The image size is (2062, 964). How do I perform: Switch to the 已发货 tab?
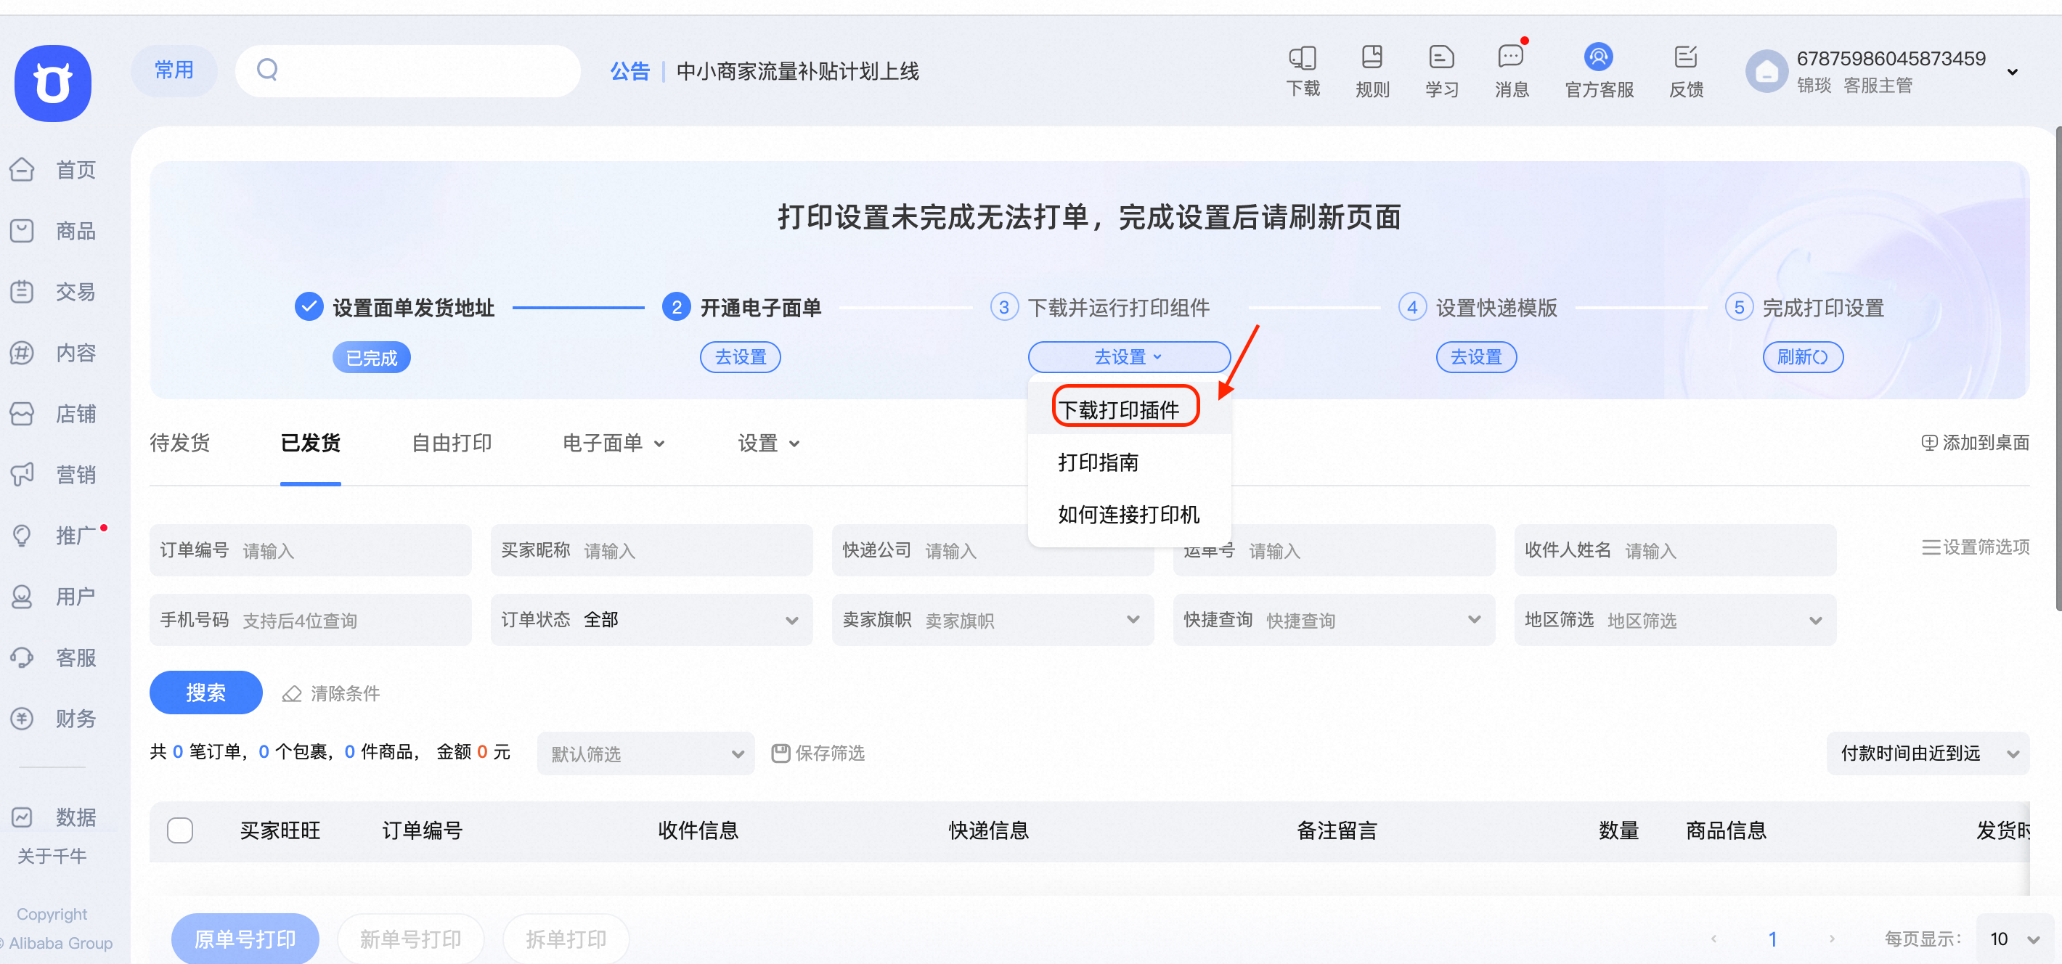pyautogui.click(x=311, y=444)
